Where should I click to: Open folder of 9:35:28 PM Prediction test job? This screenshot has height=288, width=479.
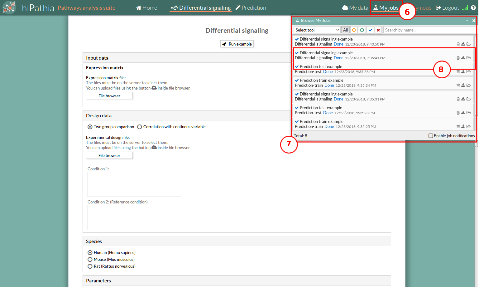point(468,113)
